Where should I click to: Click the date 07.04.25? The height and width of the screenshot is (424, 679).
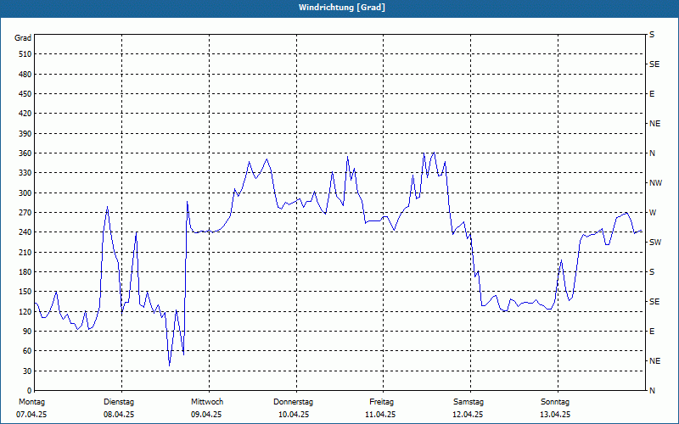(31, 415)
